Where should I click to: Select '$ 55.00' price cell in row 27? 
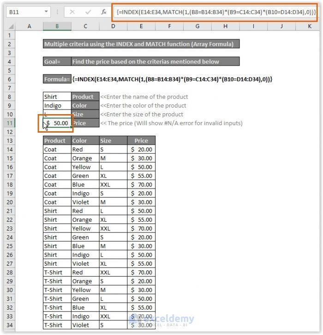(141, 263)
